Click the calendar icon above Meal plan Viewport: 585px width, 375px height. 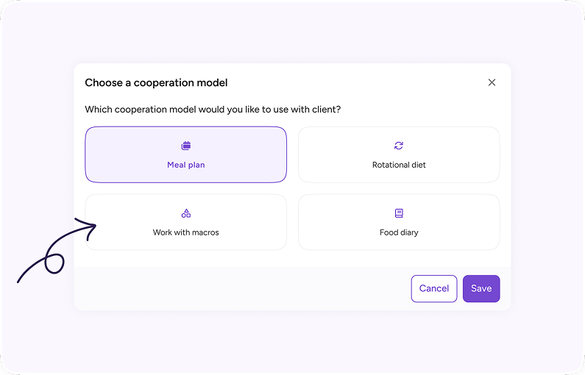coord(185,146)
